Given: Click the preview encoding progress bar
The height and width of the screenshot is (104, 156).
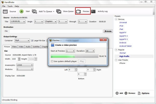Looking at the screenshot, I should [75, 56].
